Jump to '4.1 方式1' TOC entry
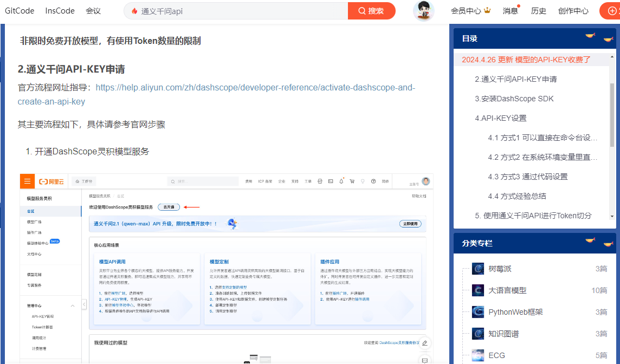The image size is (620, 364). click(542, 138)
